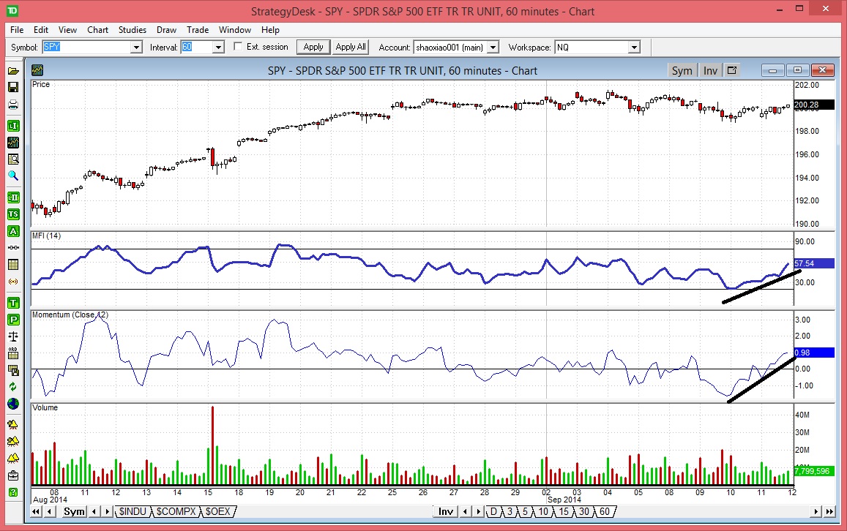Open the green TS icon
The image size is (847, 531).
pyautogui.click(x=13, y=214)
